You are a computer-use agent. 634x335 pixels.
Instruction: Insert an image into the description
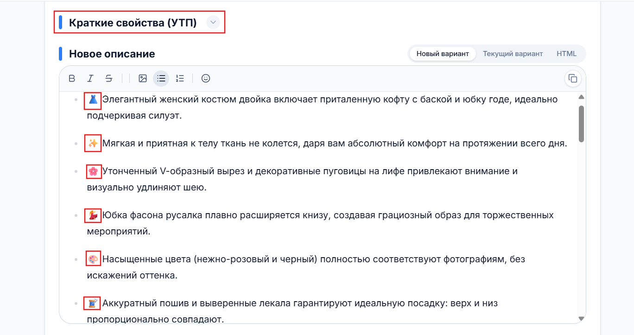click(143, 78)
